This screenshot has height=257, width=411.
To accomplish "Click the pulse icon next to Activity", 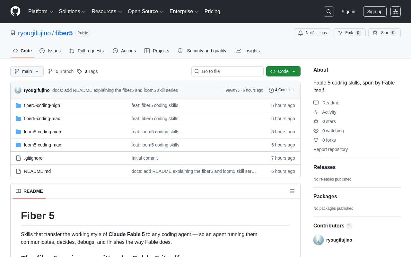I will click(316, 112).
